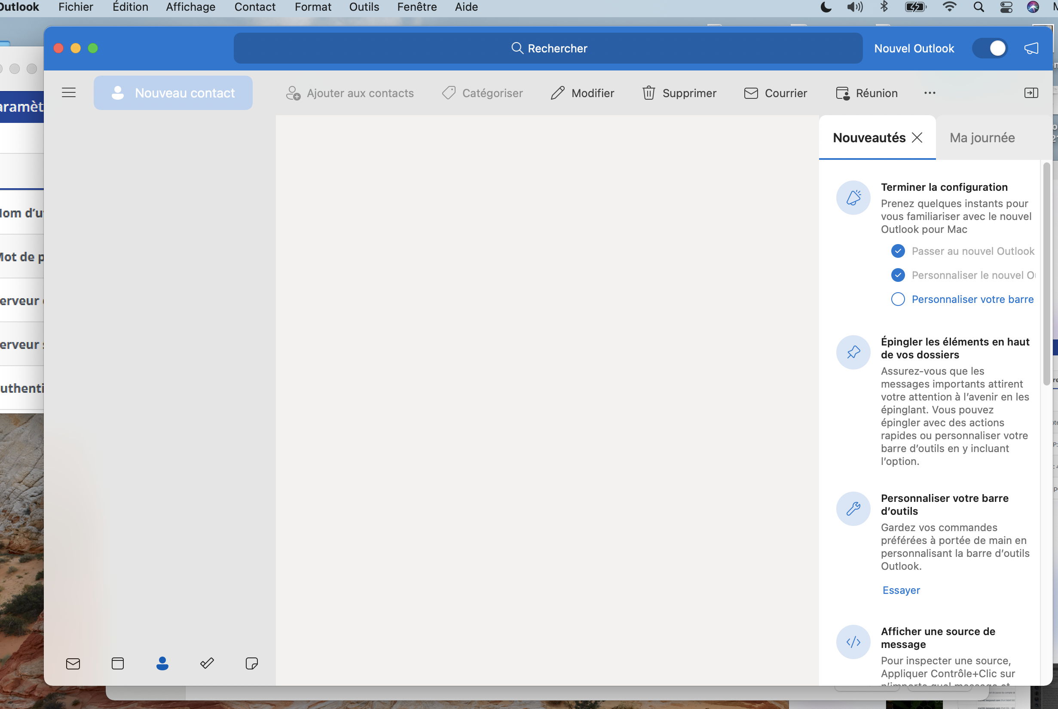
Task: Switch to the Ma journée tab
Action: coord(982,138)
